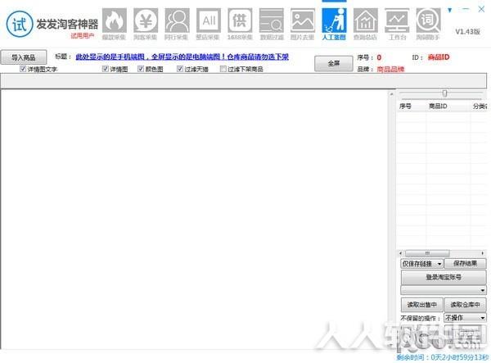
Task: Click the circular '试' app logo
Action: pyautogui.click(x=19, y=24)
